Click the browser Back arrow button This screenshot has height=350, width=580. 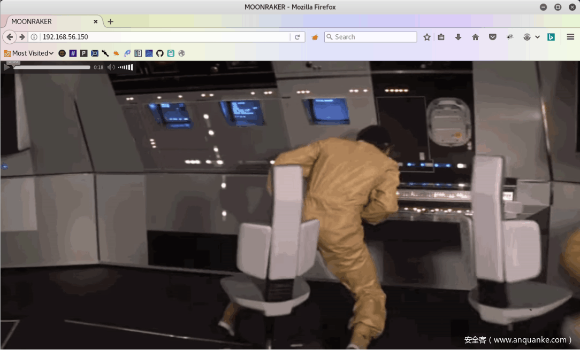[10, 37]
